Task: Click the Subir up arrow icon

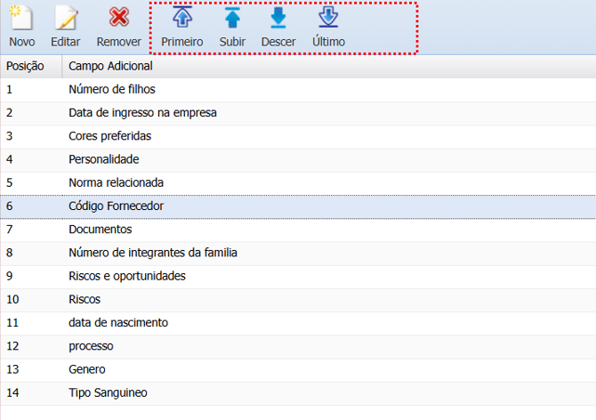Action: 232,19
